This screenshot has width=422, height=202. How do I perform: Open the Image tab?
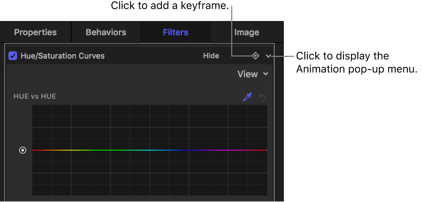tap(246, 33)
